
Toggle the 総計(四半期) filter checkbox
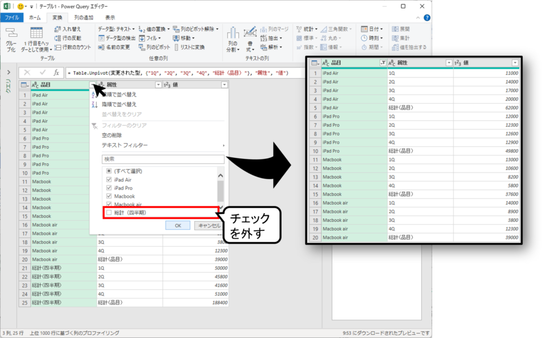point(109,212)
